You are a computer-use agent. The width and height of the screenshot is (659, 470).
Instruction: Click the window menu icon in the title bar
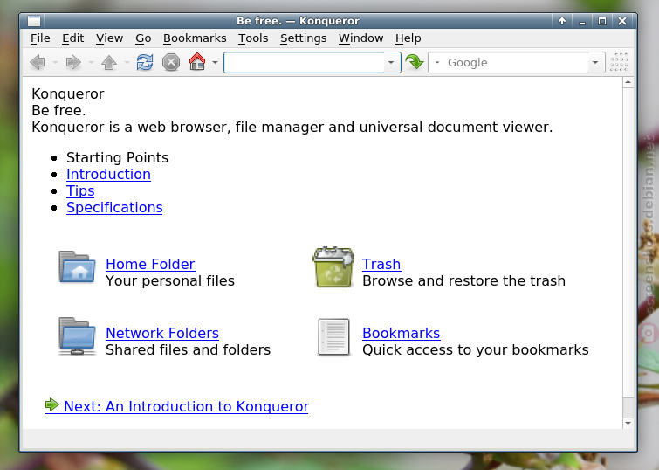pos(34,21)
